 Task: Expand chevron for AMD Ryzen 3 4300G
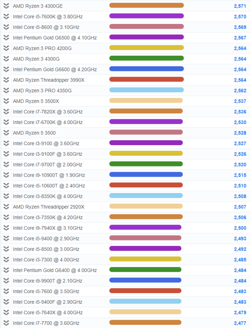pyautogui.click(x=6, y=59)
